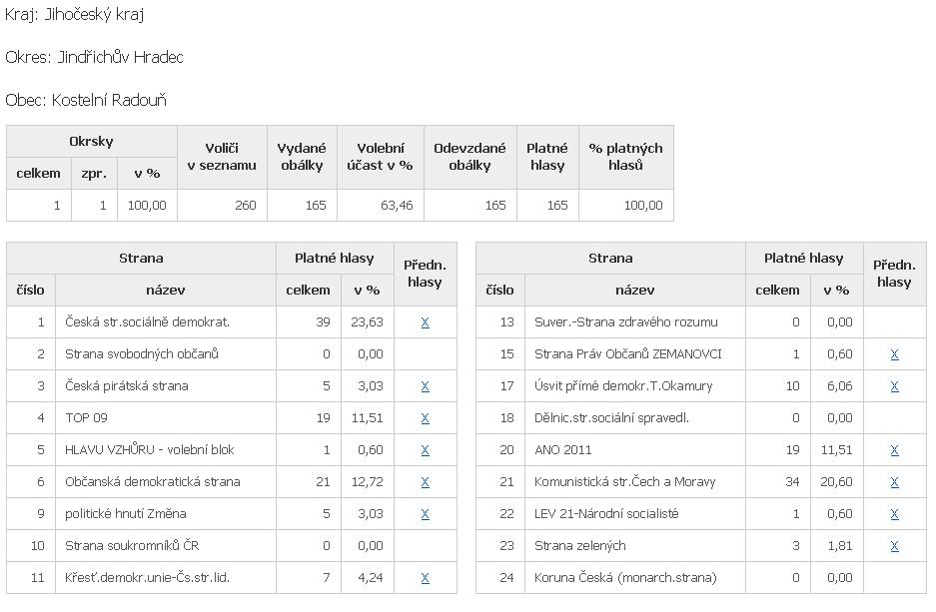Click X link for Křesť.demokr.unie-Čs.str.lid.
936x612 pixels.
click(425, 578)
